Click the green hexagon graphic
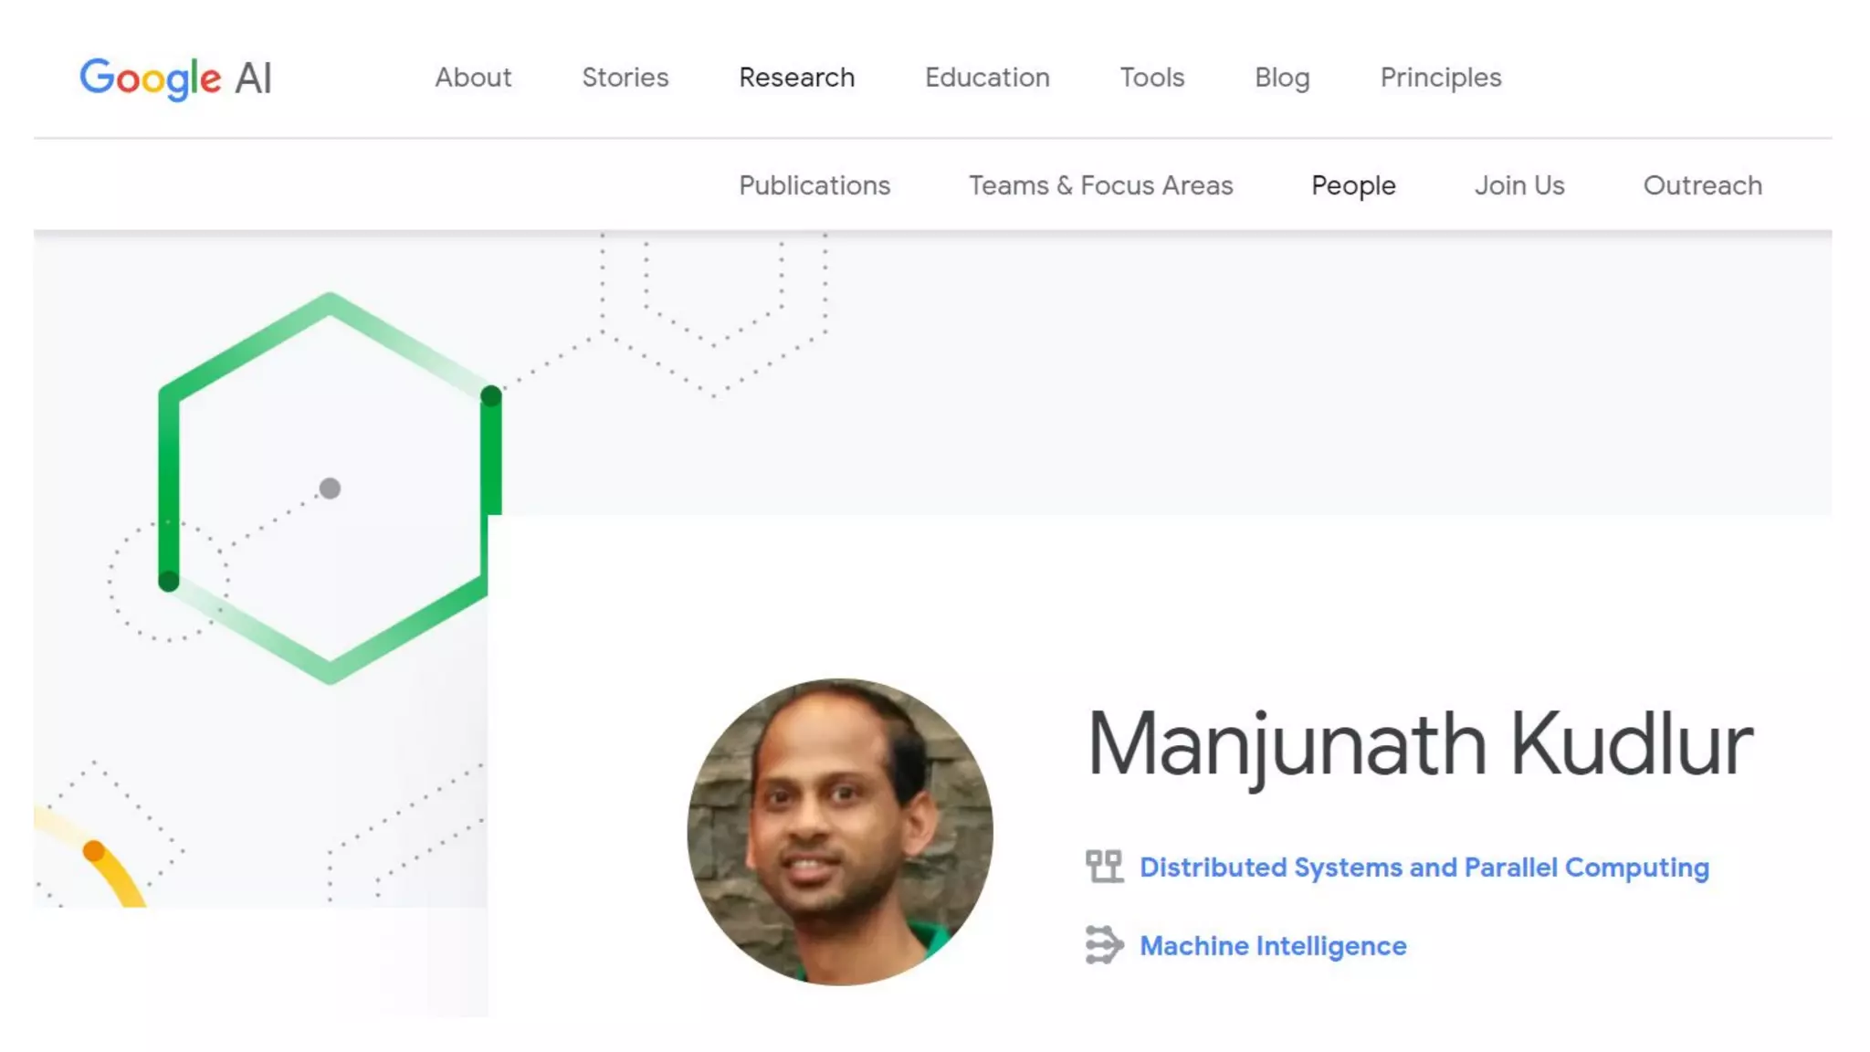 330,488
